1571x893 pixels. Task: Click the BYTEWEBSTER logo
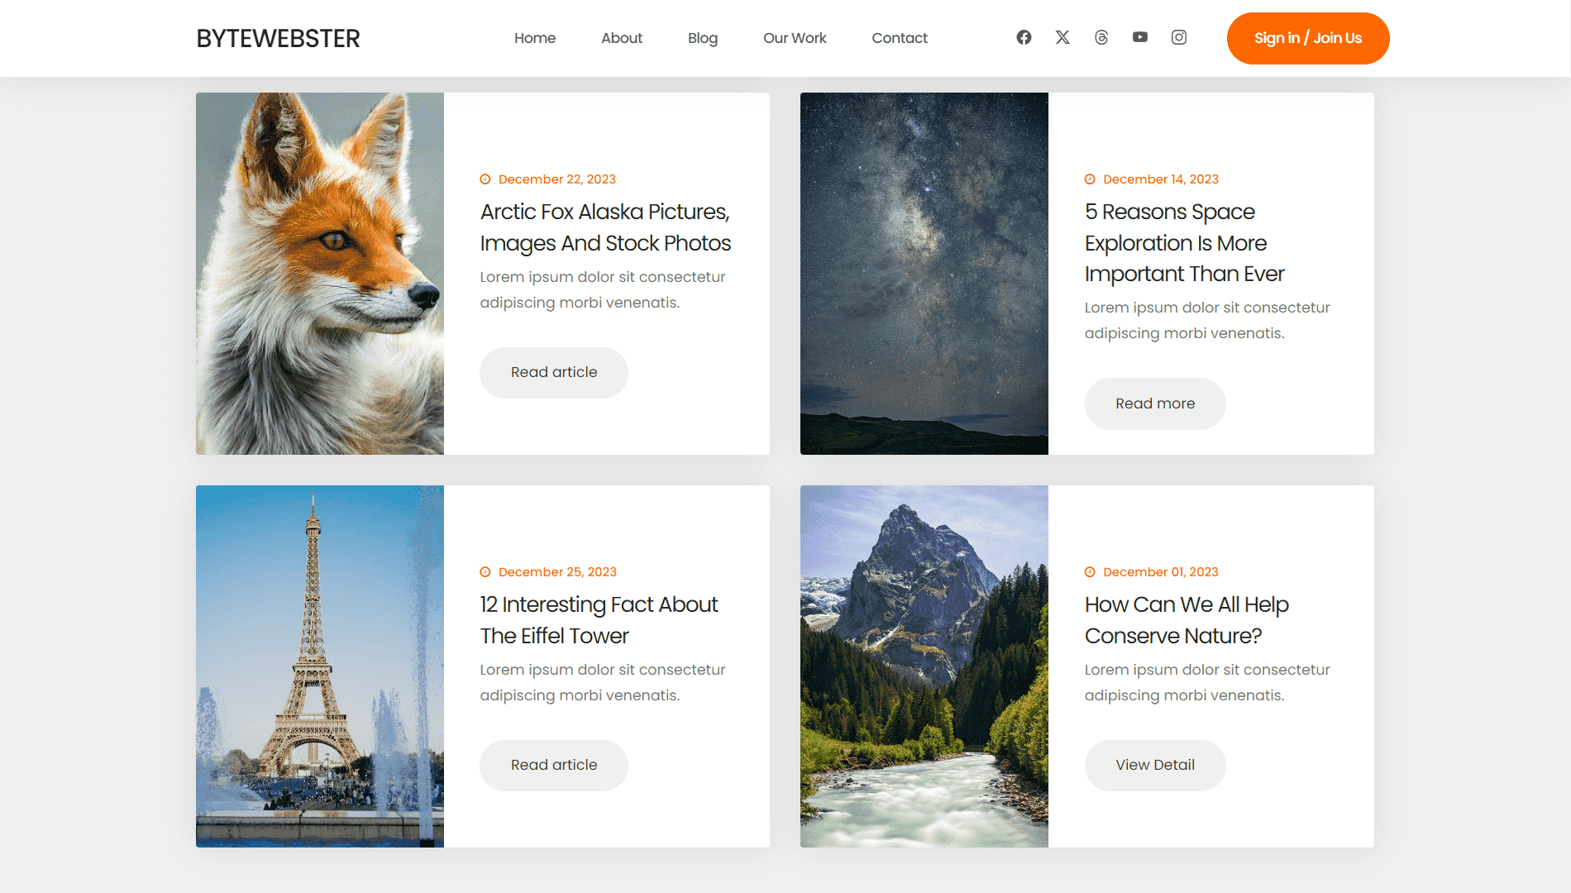(x=278, y=38)
